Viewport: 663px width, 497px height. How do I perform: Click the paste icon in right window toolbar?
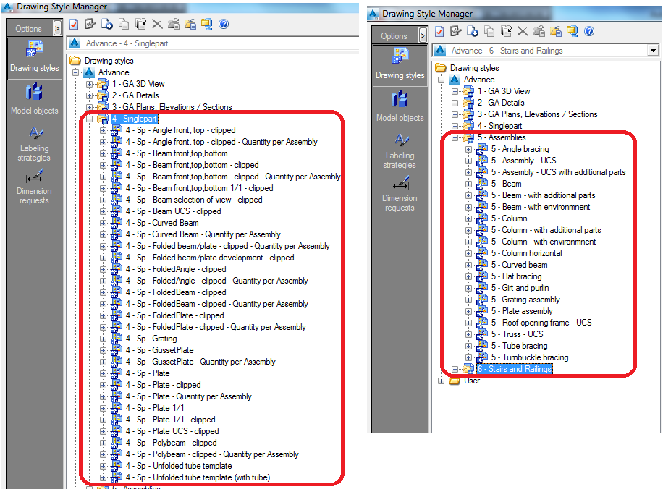(506, 31)
